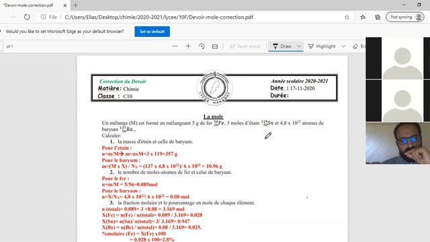Click the 'Année scolaire 2020-2021' text

point(299,81)
